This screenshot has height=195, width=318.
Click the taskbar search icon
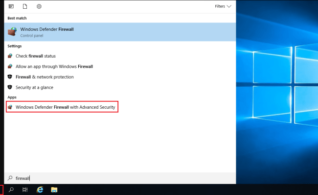coord(11,190)
